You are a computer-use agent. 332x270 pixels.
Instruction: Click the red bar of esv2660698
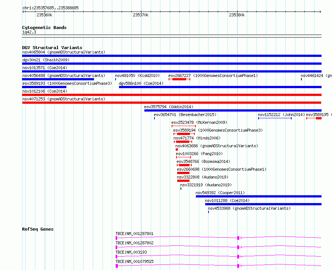click(x=183, y=173)
